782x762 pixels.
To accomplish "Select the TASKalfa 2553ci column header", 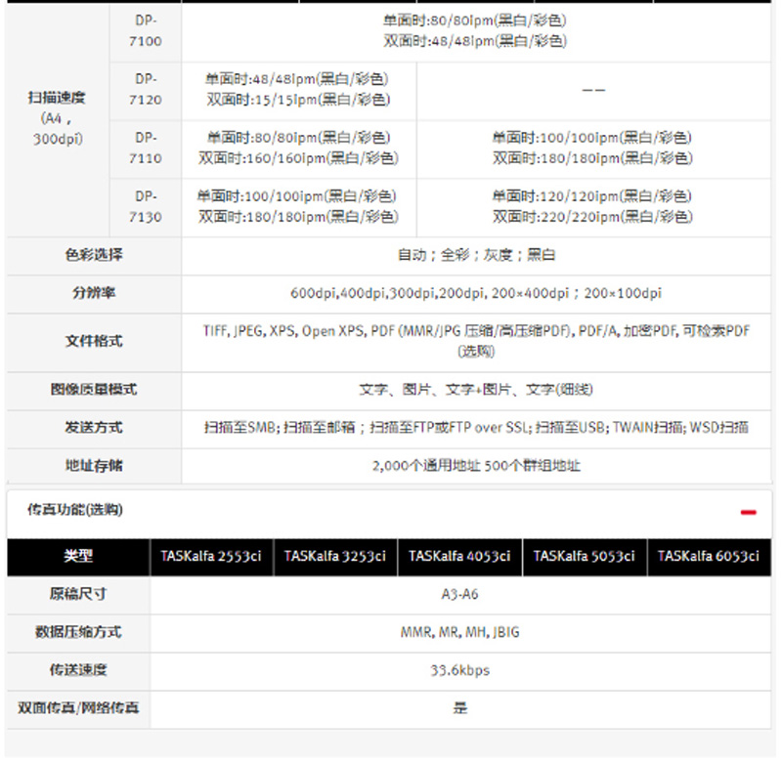I will [x=211, y=556].
